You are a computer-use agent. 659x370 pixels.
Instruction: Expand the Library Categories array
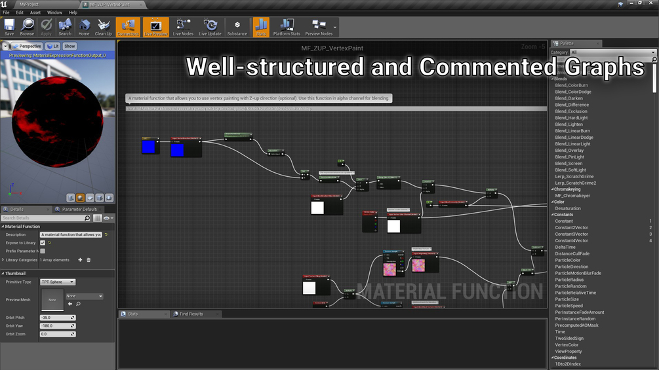coord(3,260)
